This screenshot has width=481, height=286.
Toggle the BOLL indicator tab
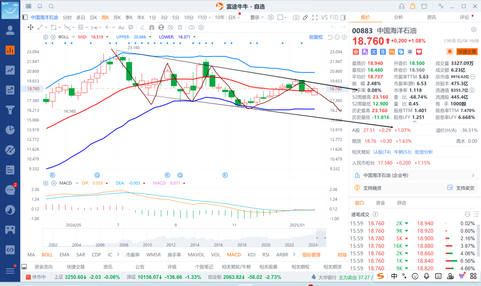[x=47, y=255]
